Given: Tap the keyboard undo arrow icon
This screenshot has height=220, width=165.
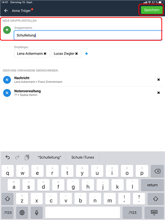Looking at the screenshot, I should click(8, 157).
